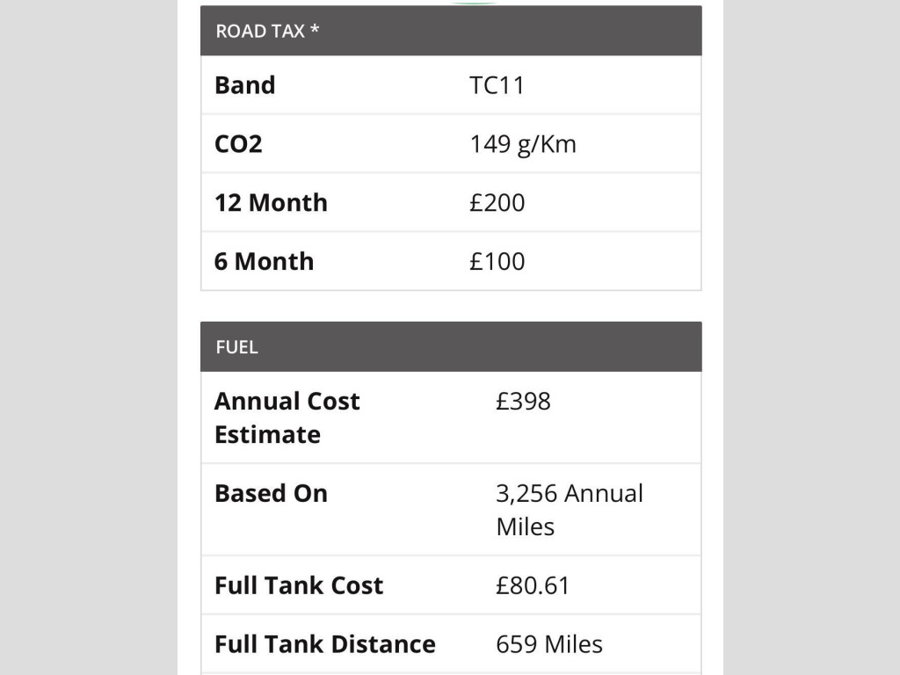
Task: Select the Annual Cost Estimate label
Action: (287, 417)
